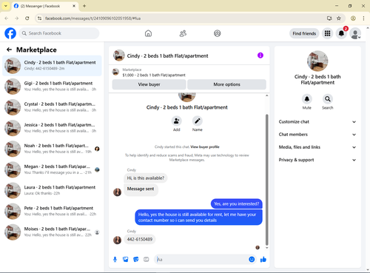Open the View buyer profile link
Image resolution: width=370 pixels, height=273 pixels.
click(205, 147)
